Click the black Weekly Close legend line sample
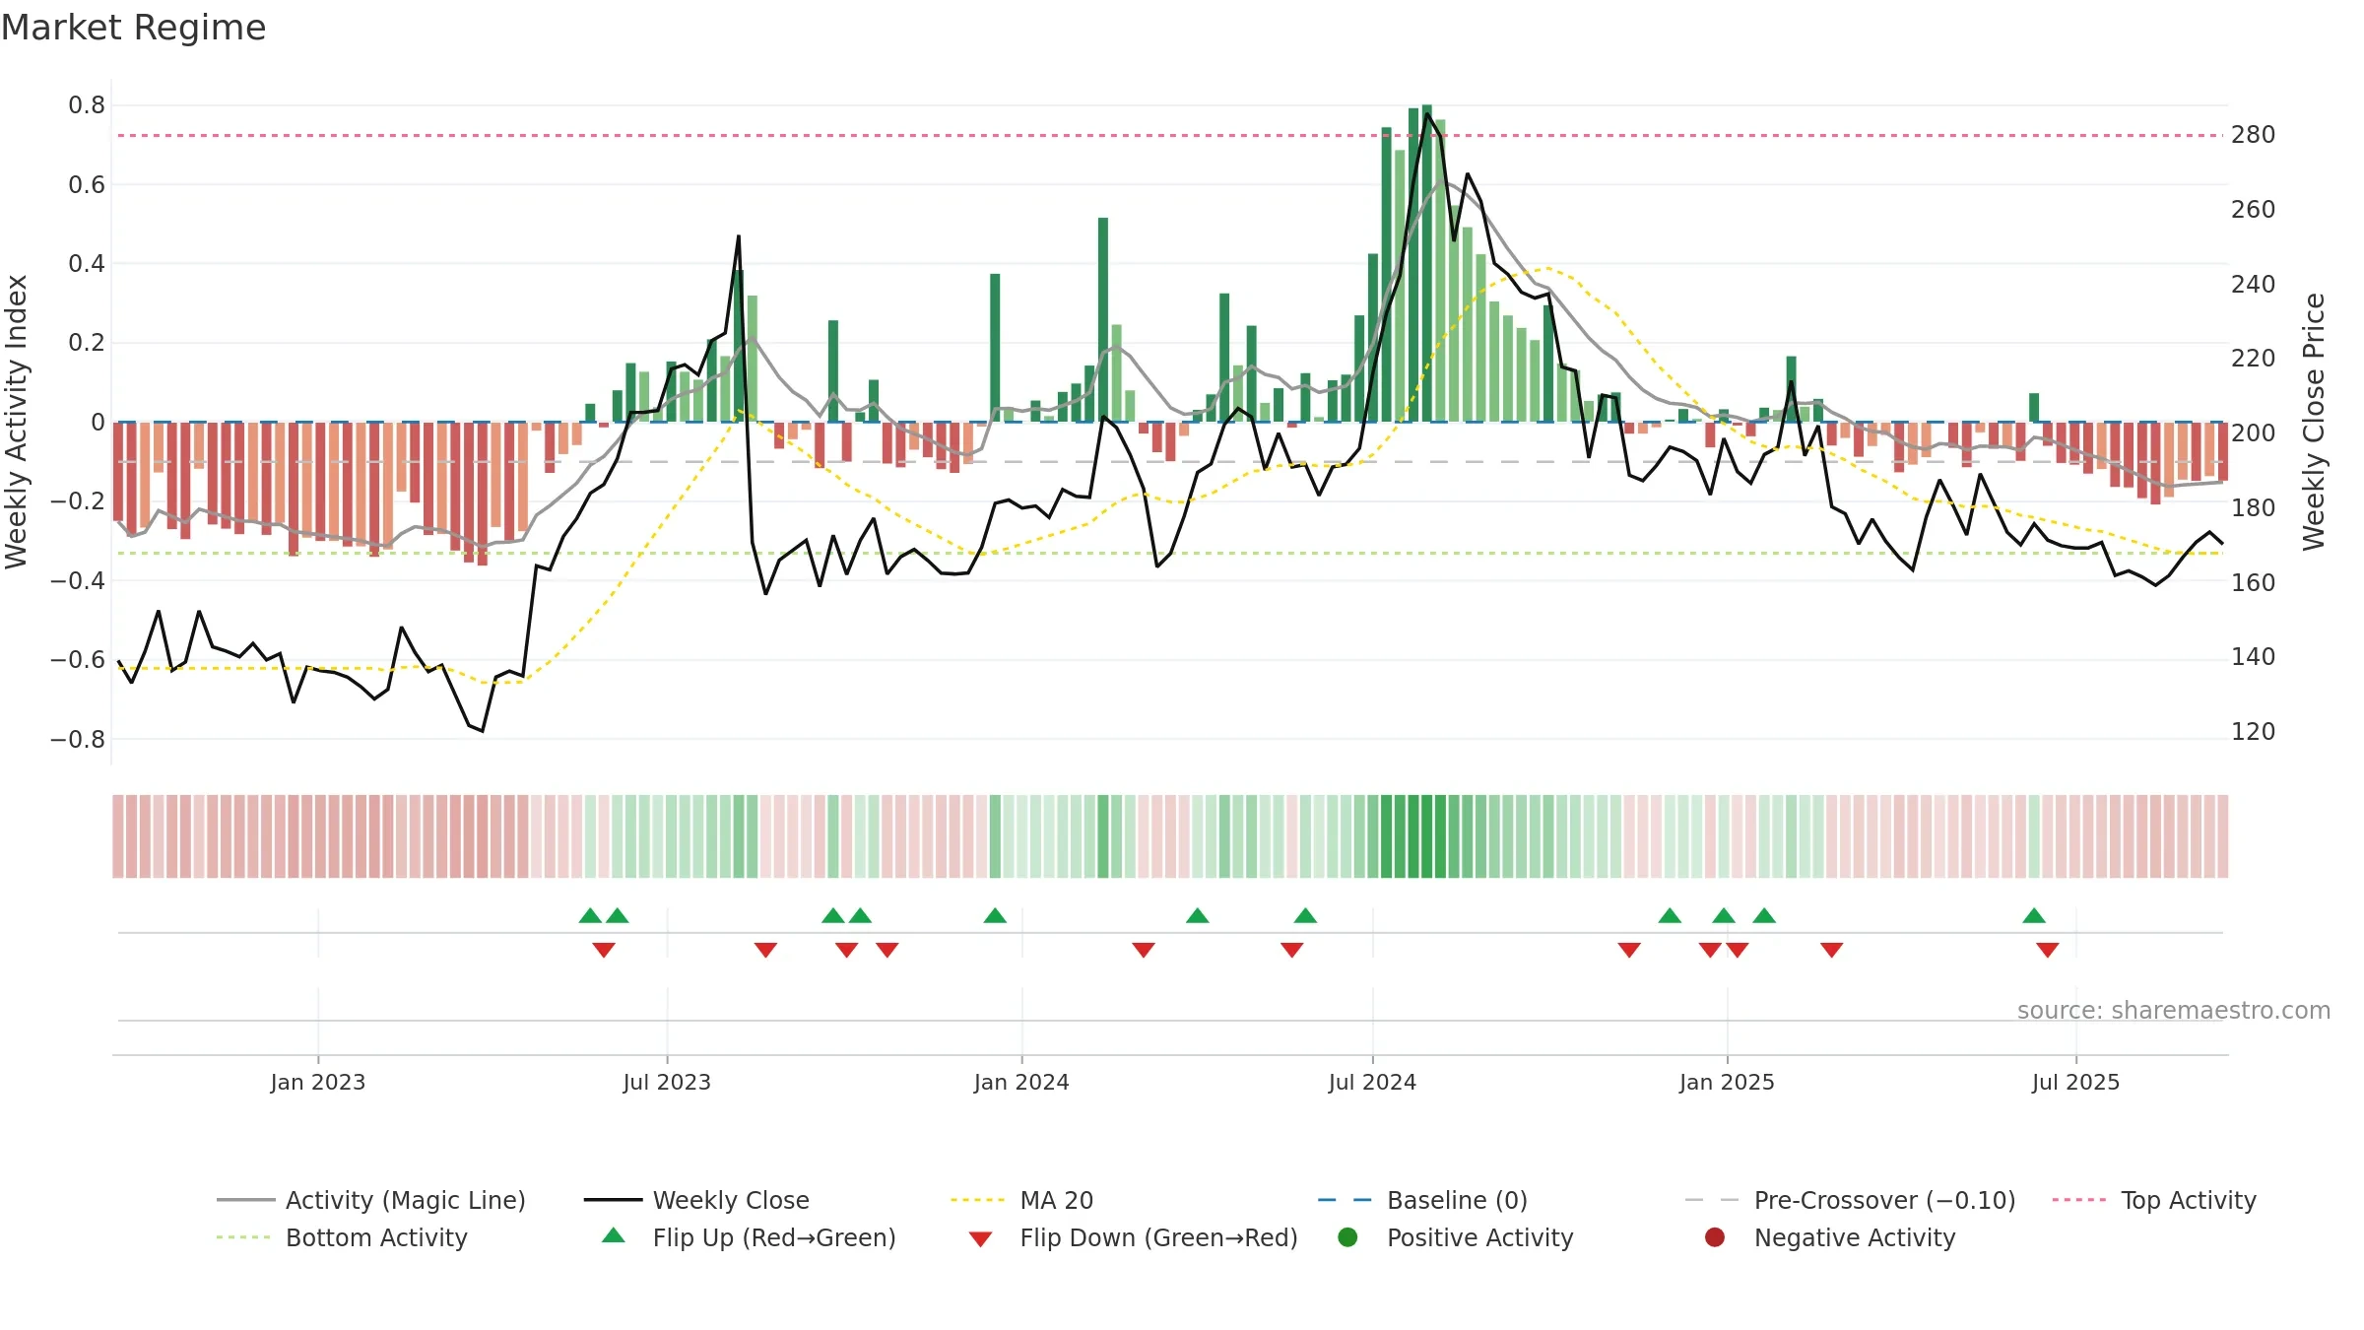 tap(613, 1200)
